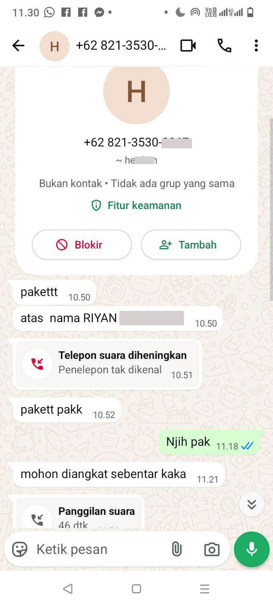The height and width of the screenshot is (607, 273).
Task: Block this number with Blokir button
Action: [82, 245]
